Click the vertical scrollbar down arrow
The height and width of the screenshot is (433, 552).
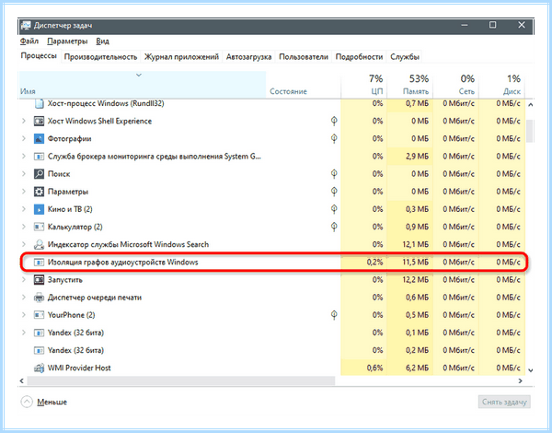530,370
